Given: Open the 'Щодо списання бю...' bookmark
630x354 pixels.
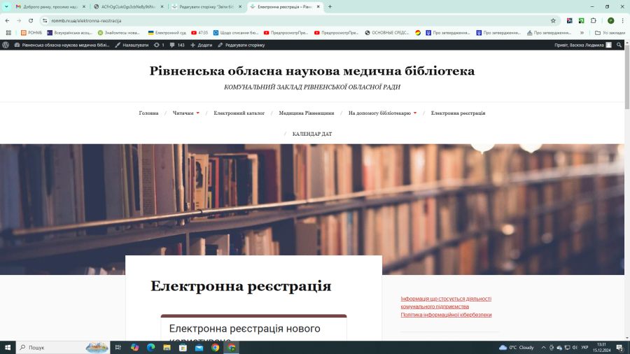Looking at the screenshot, I should pyautogui.click(x=236, y=32).
